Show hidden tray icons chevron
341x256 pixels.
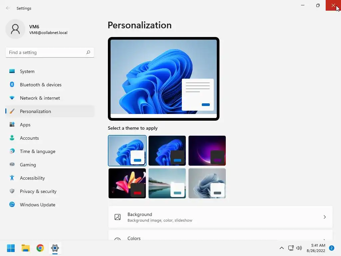point(282,248)
